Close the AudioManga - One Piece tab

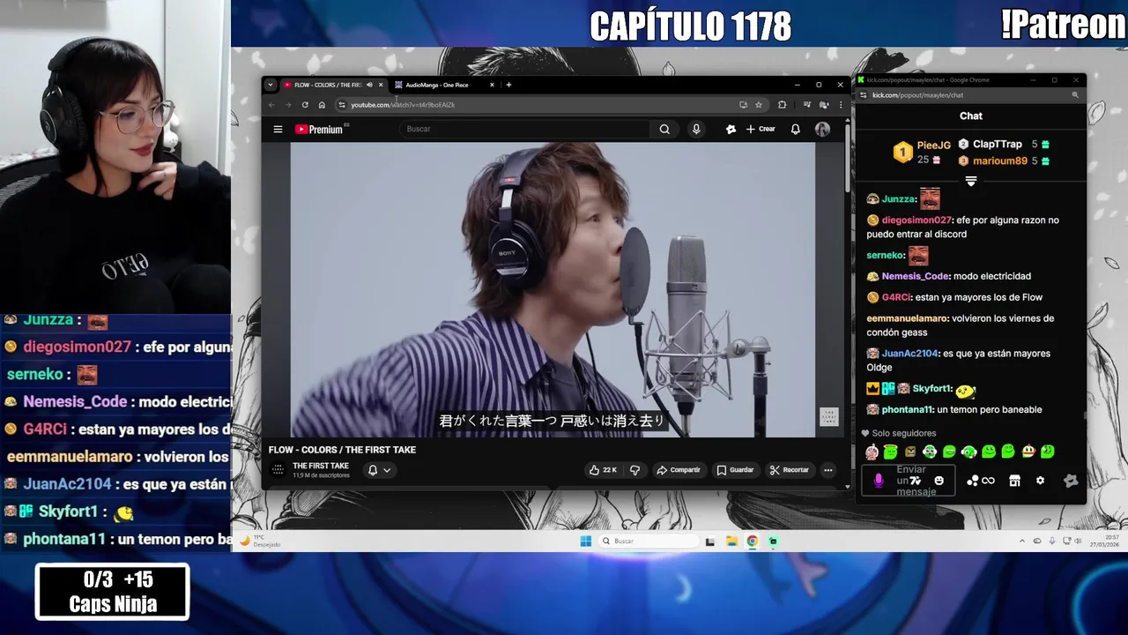point(492,85)
